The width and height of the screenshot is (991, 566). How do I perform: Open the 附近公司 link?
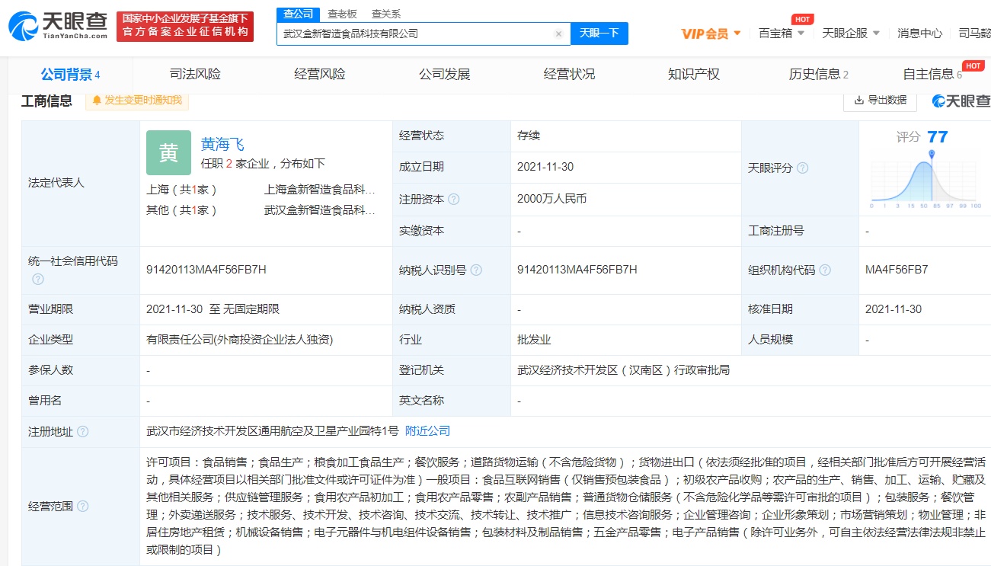(x=427, y=431)
